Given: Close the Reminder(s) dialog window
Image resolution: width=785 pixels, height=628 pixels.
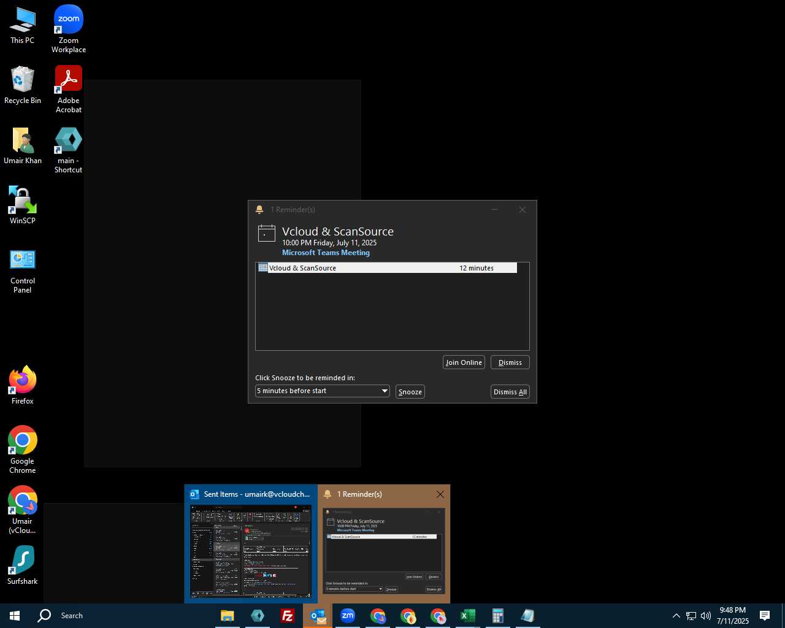Looking at the screenshot, I should point(523,210).
